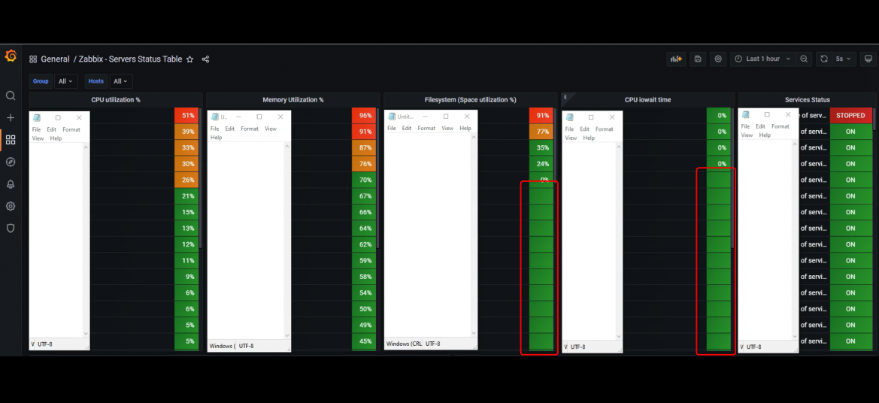Open the Configuration gear in sidebar

pyautogui.click(x=11, y=206)
